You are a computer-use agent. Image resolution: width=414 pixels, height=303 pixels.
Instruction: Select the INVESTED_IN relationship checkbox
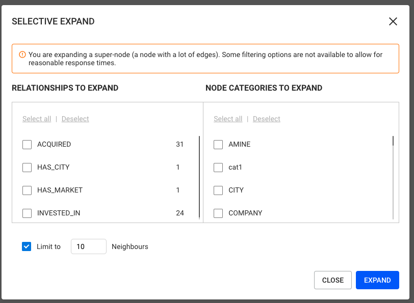(27, 213)
